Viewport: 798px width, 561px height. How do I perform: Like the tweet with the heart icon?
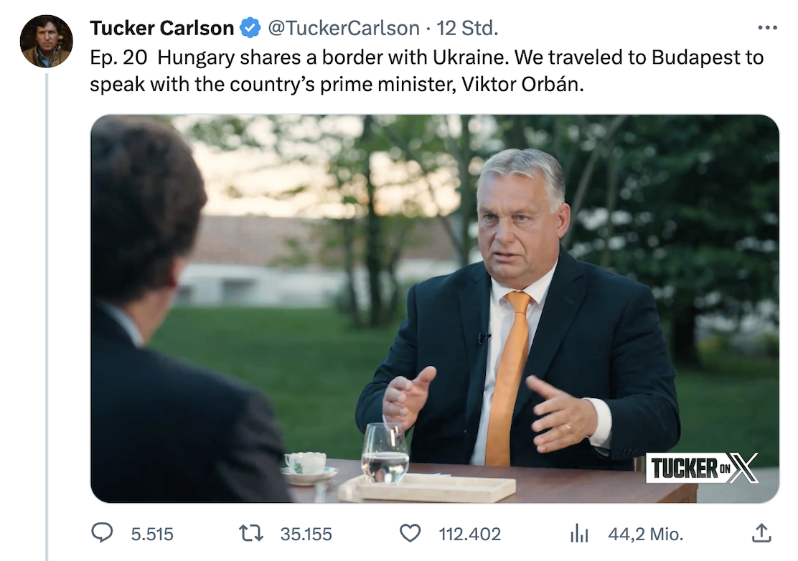pos(410,533)
